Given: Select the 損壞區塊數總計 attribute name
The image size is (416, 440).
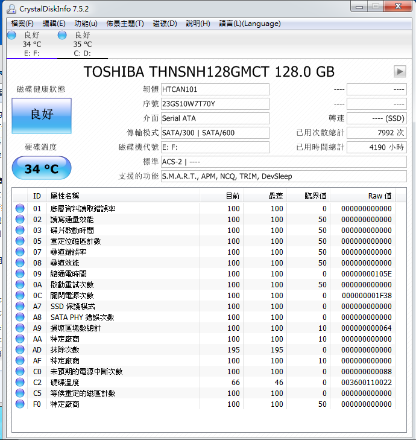Looking at the screenshot, I should [x=75, y=328].
